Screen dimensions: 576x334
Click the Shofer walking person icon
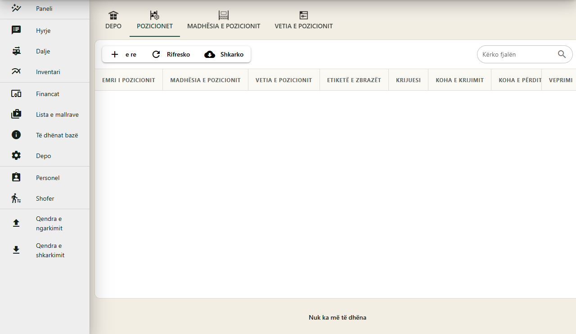point(16,198)
